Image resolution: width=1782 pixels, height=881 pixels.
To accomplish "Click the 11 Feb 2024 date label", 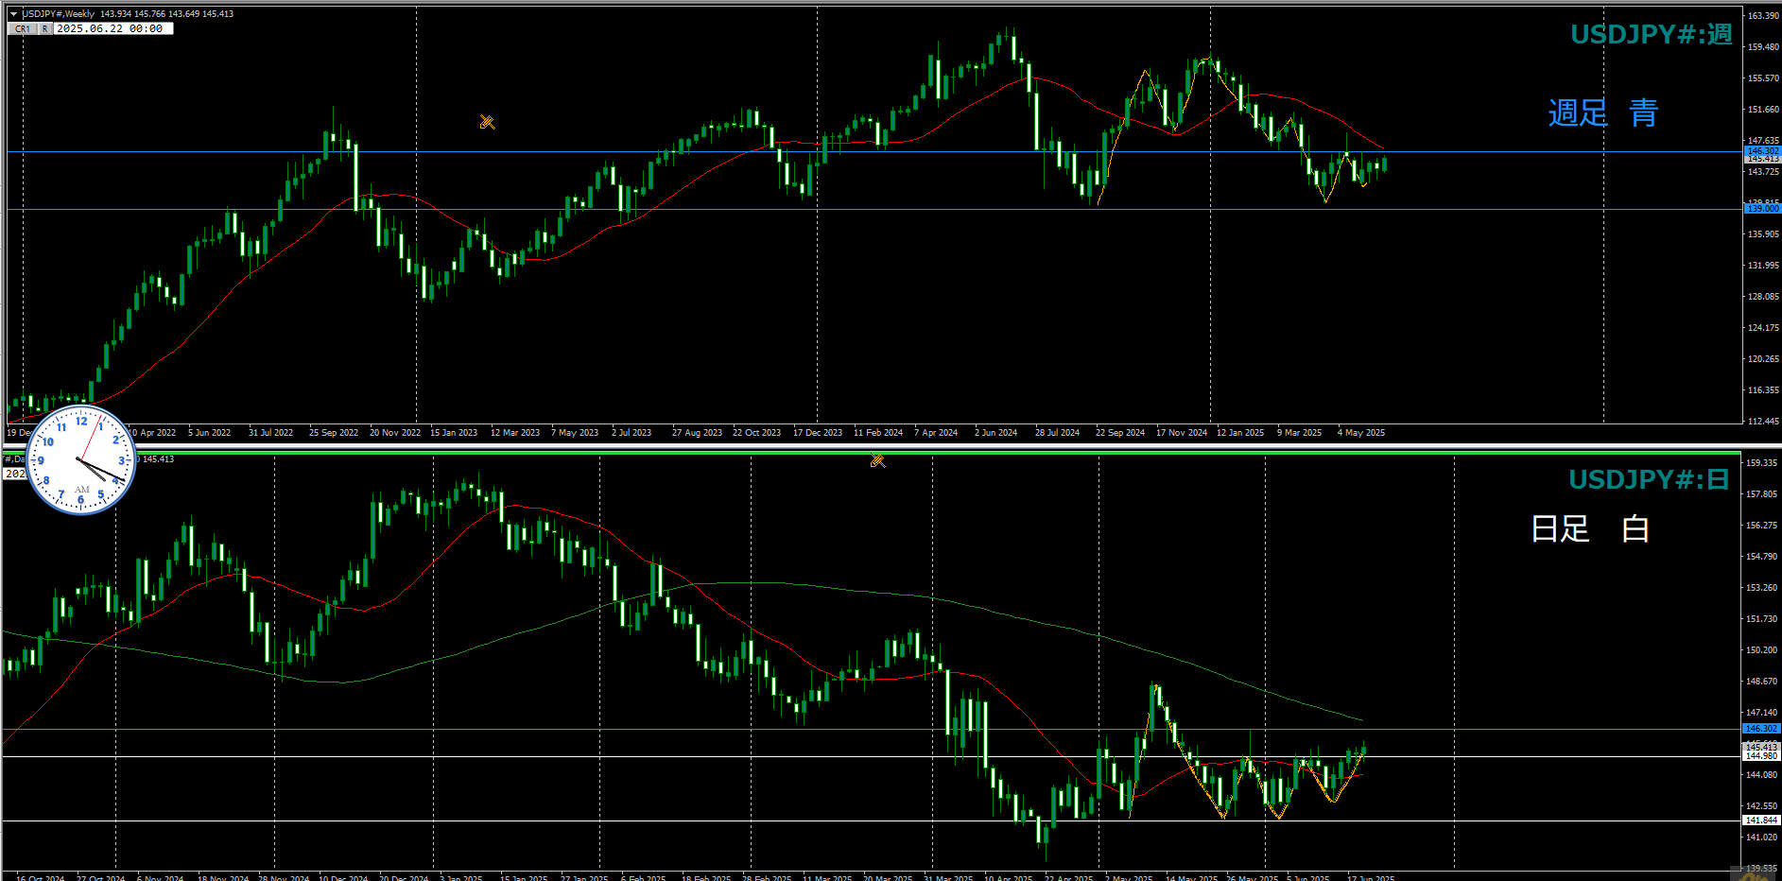I will click(878, 433).
